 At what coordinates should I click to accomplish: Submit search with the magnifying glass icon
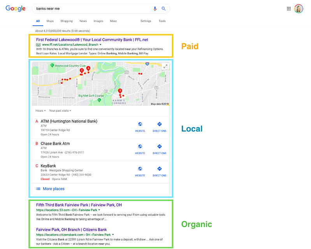(x=163, y=9)
